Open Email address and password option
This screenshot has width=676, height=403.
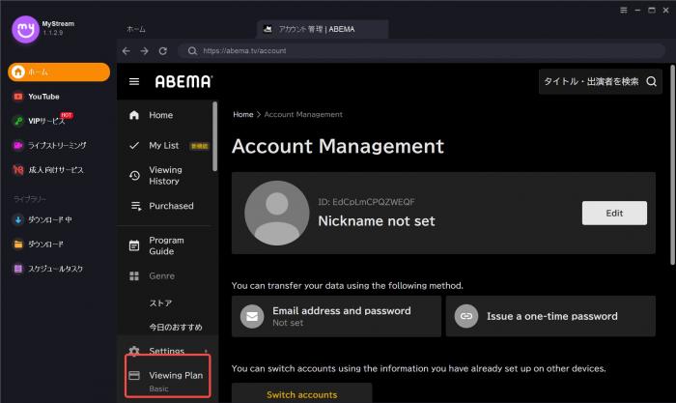click(336, 316)
